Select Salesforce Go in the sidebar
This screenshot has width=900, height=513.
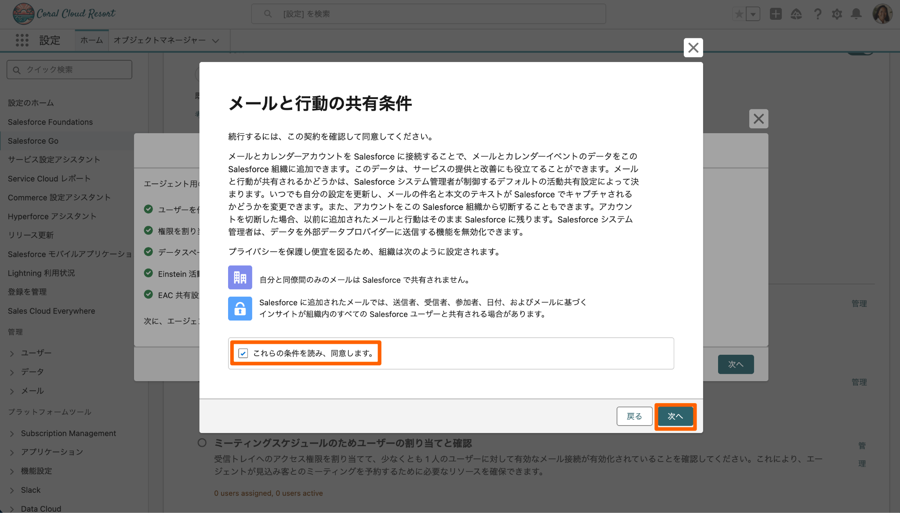point(33,141)
